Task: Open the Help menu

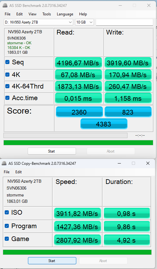Action: [x=83, y=14]
